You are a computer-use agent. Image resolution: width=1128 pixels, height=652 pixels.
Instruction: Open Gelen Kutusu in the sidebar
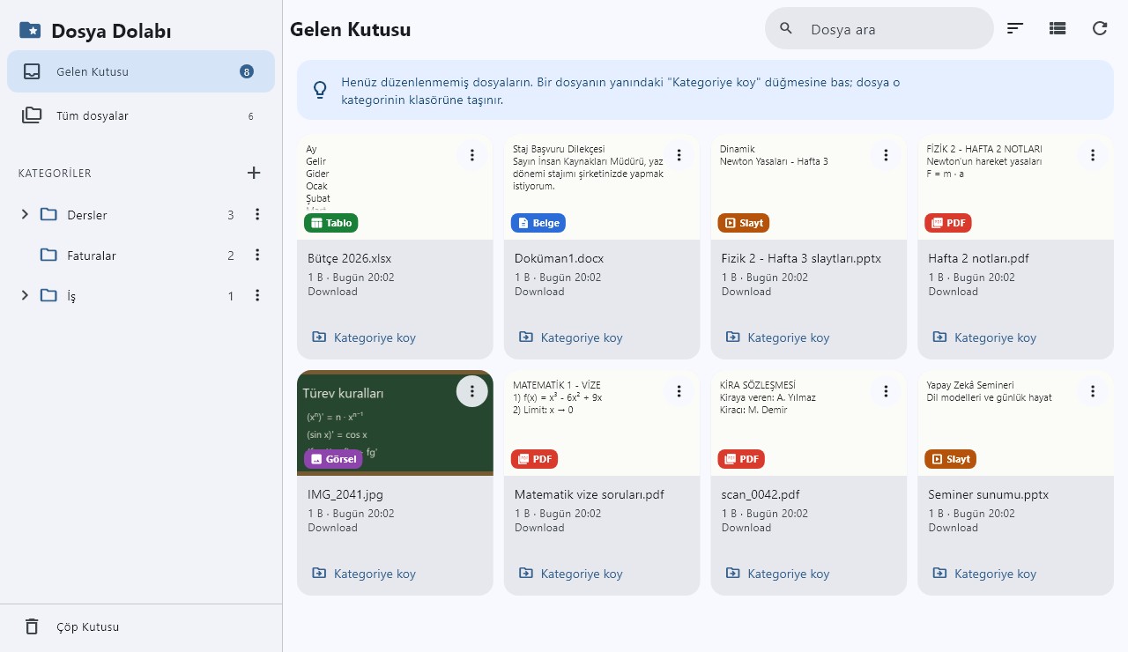tap(141, 71)
